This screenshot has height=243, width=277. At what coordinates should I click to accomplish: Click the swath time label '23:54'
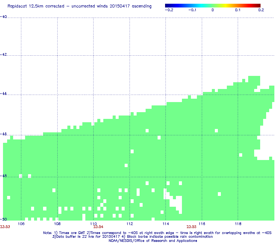pyautogui.click(x=98, y=227)
